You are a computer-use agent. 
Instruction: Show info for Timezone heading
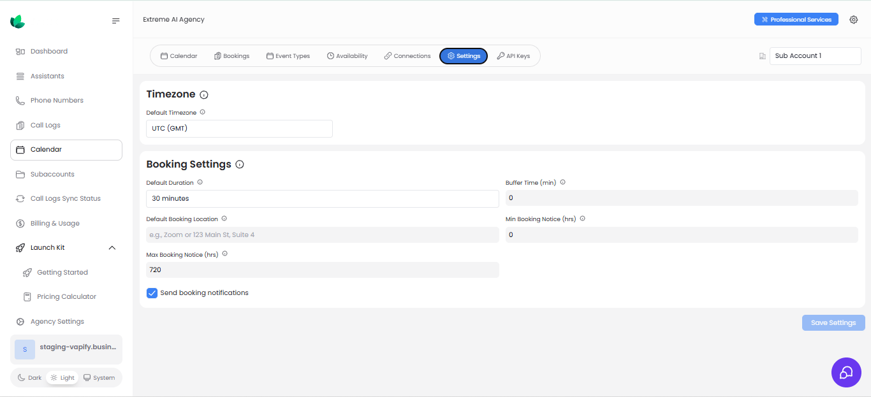point(204,95)
